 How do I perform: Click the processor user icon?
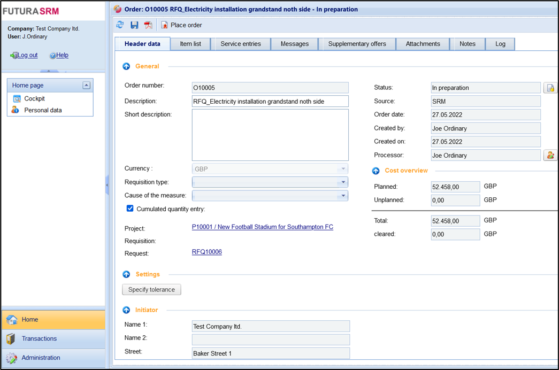(x=550, y=155)
